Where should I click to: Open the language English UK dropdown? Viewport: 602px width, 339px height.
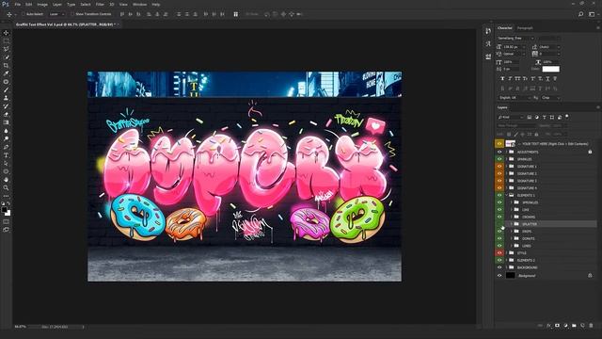point(514,98)
